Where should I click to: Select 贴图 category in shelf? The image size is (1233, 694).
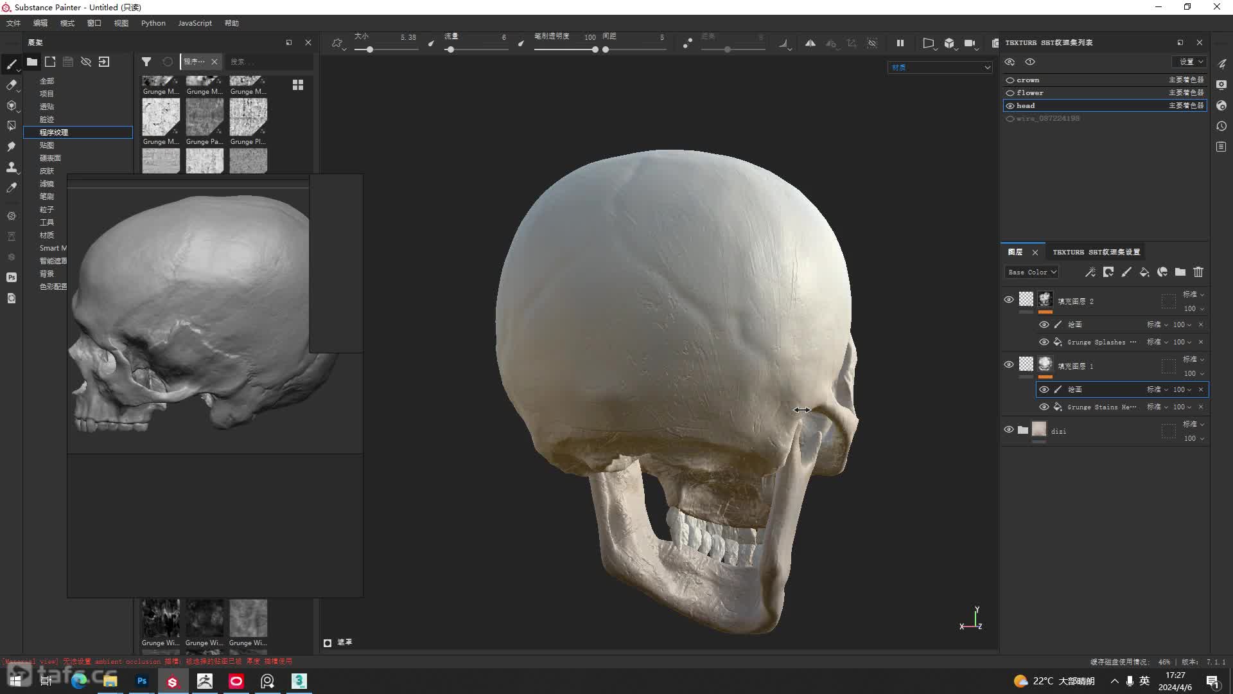pos(47,145)
